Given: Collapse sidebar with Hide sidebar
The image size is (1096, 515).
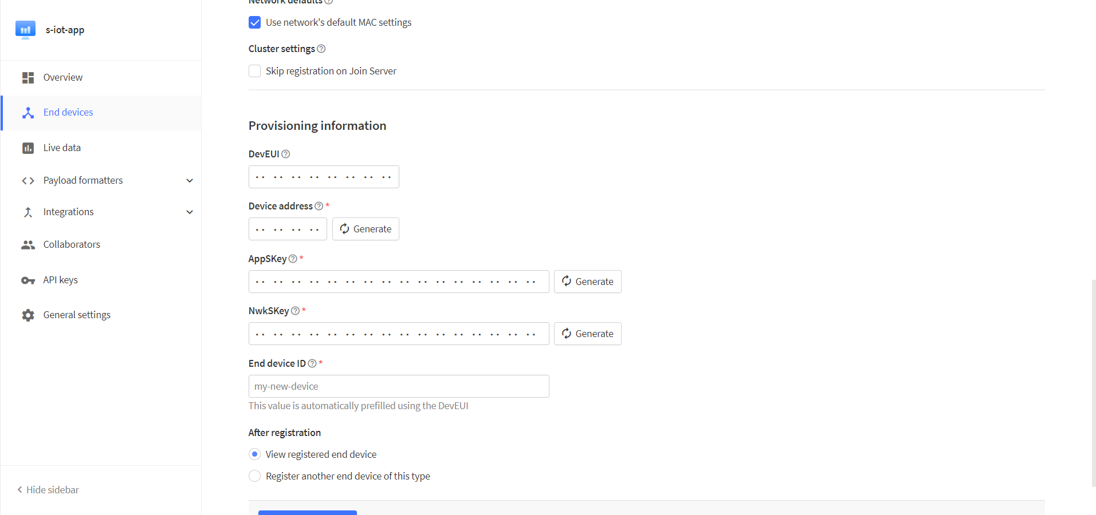Looking at the screenshot, I should [48, 490].
